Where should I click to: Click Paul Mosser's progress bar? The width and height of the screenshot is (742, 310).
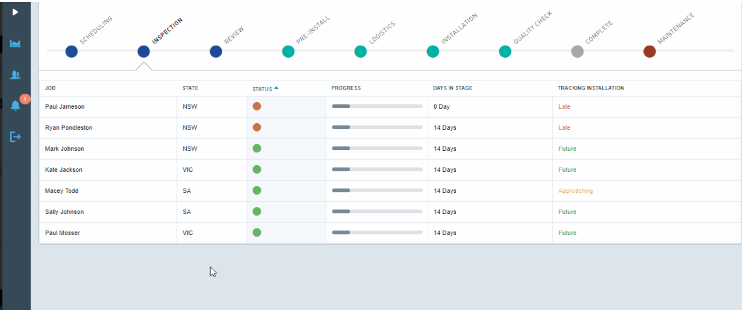[x=377, y=232]
